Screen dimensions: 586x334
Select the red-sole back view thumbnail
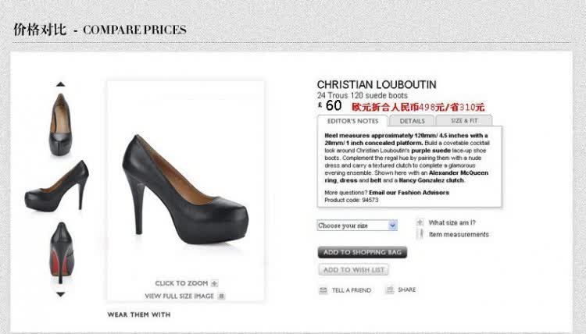[x=62, y=253]
